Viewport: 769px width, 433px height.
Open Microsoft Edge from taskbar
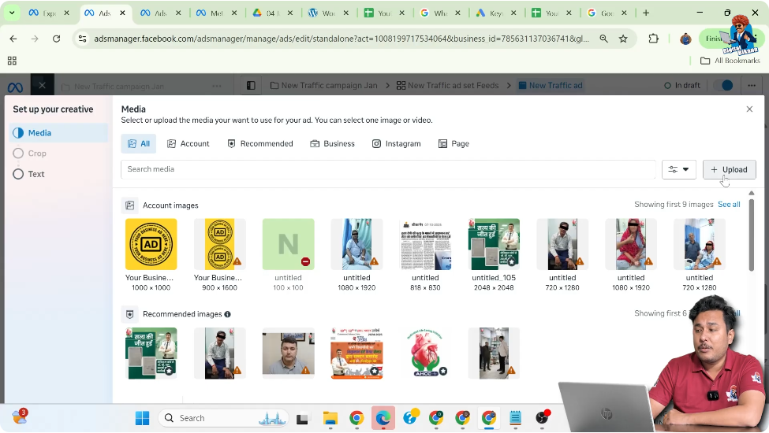click(383, 418)
